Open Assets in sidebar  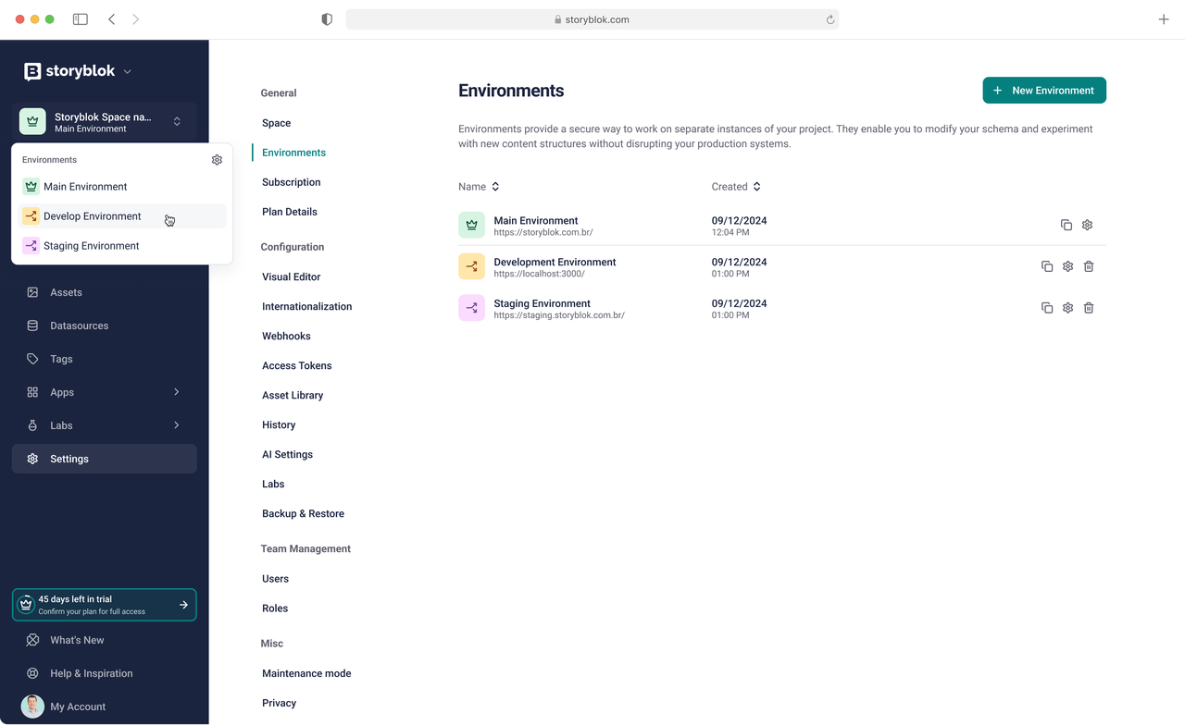[104, 292]
